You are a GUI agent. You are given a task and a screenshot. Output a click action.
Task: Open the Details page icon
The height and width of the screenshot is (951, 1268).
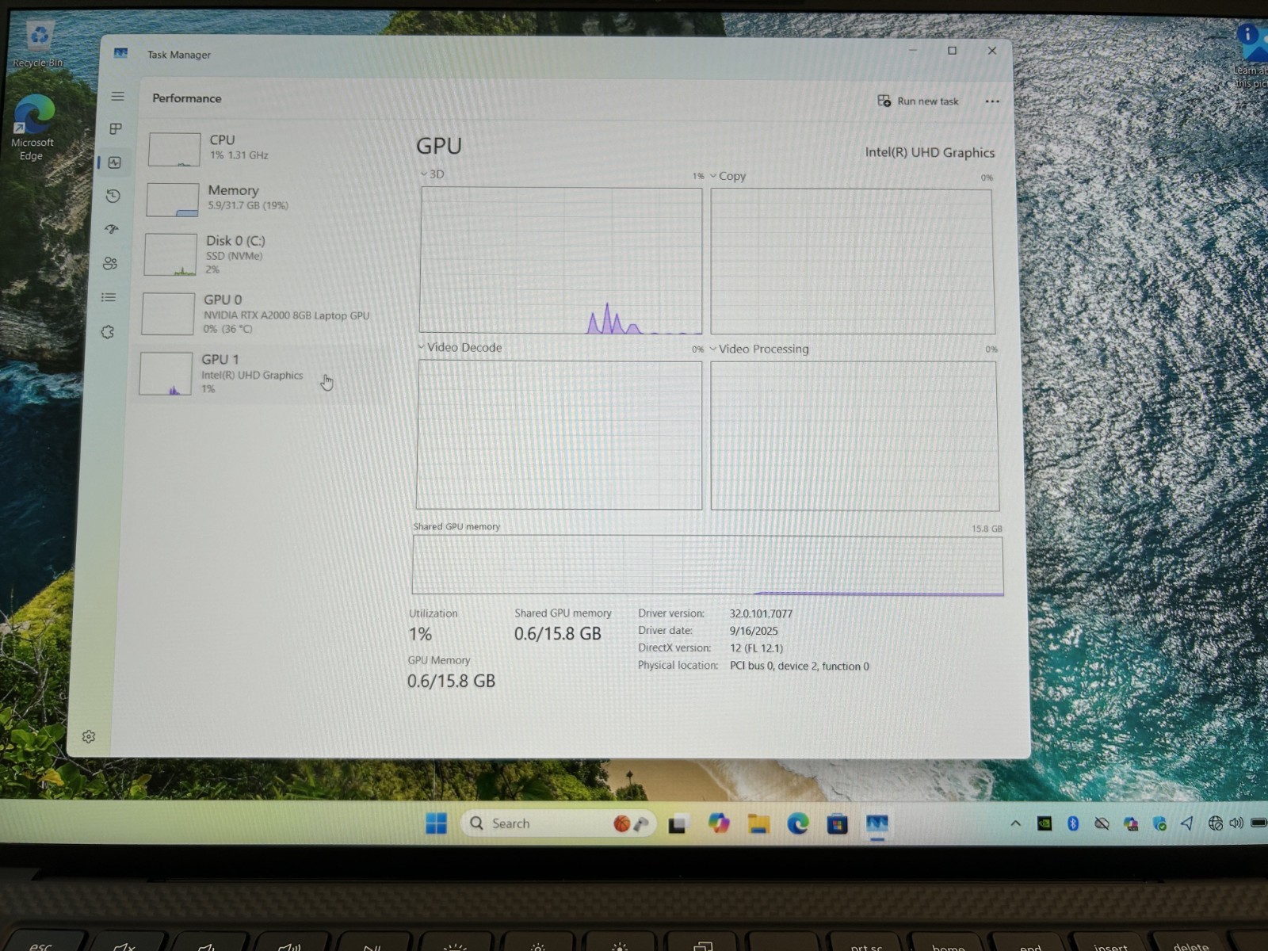coord(109,297)
